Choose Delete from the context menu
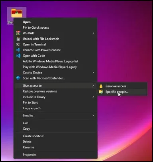The image size is (153, 162). 27,142
